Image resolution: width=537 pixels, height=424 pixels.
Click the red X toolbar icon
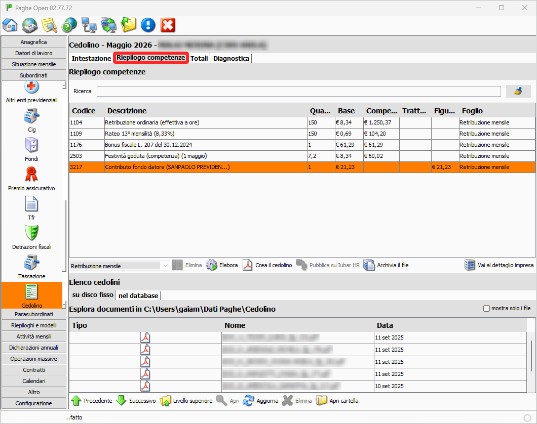tap(168, 25)
